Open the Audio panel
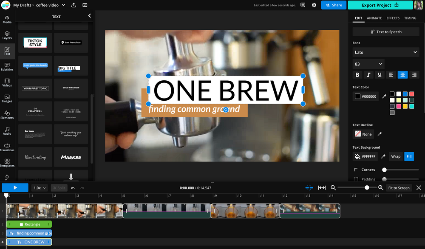 pos(7,131)
